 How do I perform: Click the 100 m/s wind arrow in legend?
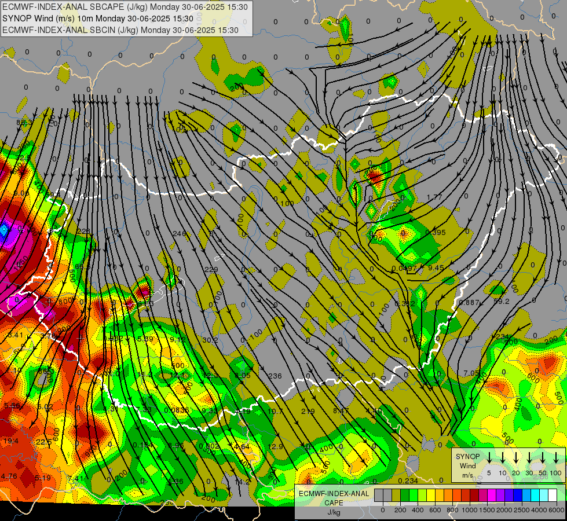(x=556, y=458)
